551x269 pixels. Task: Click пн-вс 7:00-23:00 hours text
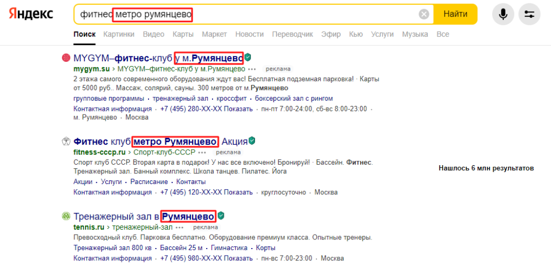point(286,258)
